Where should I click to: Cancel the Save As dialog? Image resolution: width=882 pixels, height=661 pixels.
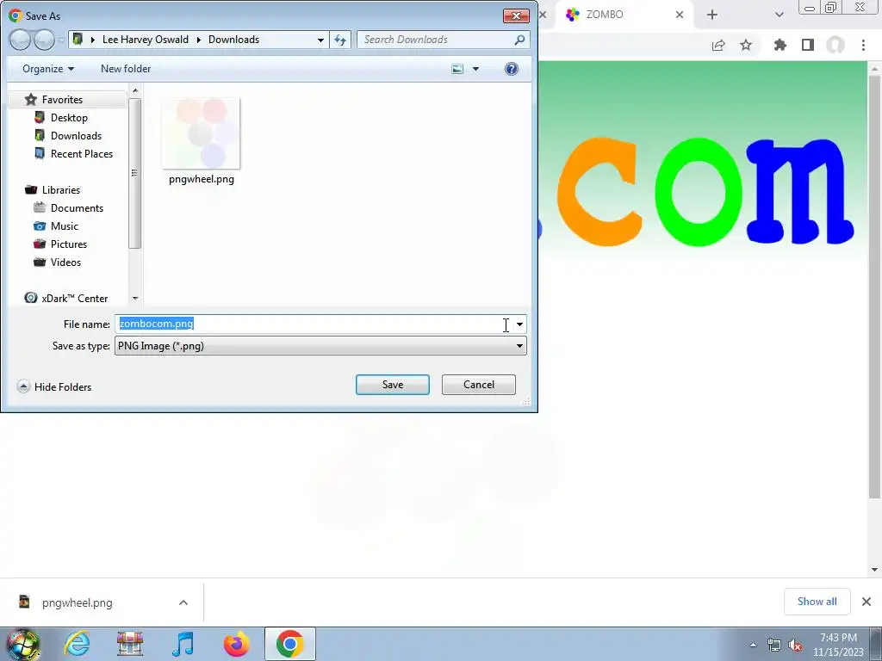click(x=479, y=385)
